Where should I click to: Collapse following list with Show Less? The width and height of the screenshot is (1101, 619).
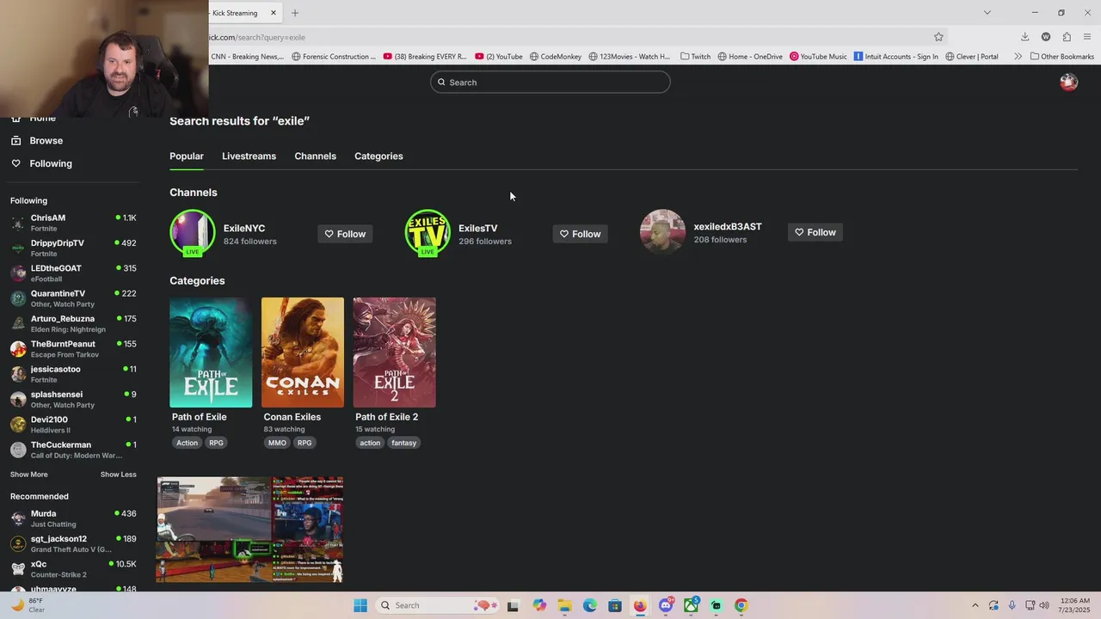click(x=118, y=475)
